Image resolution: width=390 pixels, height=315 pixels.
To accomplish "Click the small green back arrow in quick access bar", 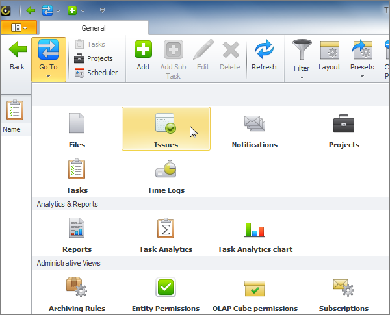I will tap(31, 10).
